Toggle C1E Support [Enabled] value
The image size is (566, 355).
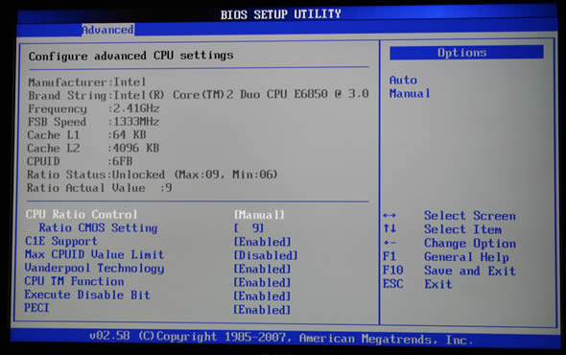262,242
